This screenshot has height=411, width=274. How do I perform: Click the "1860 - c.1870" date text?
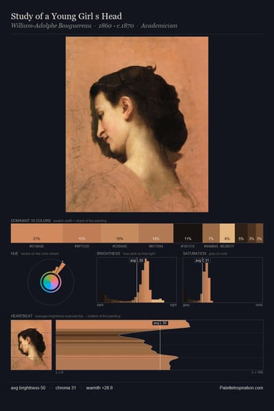pos(116,26)
